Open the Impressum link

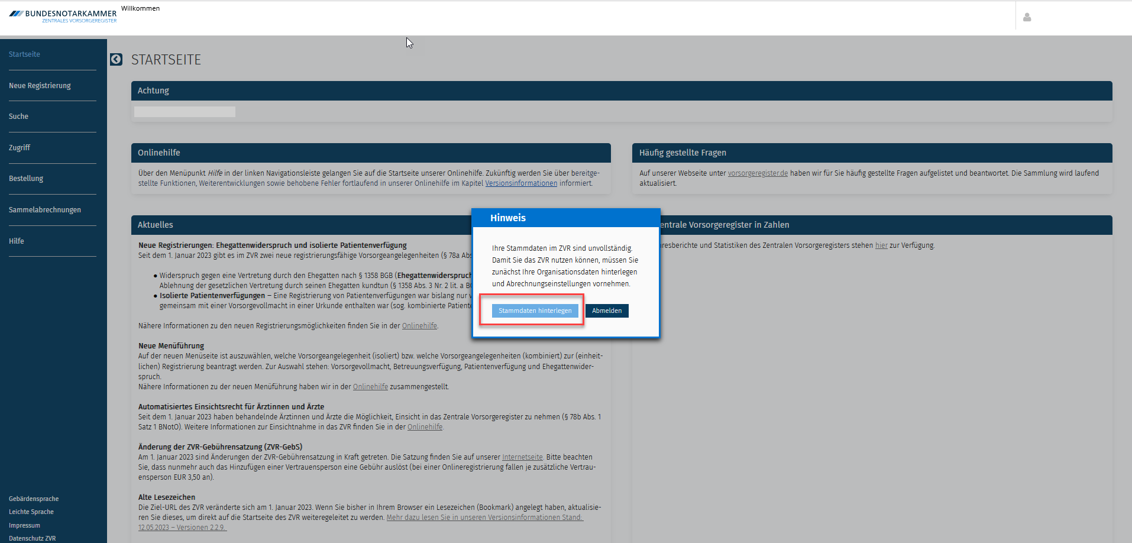tap(24, 526)
